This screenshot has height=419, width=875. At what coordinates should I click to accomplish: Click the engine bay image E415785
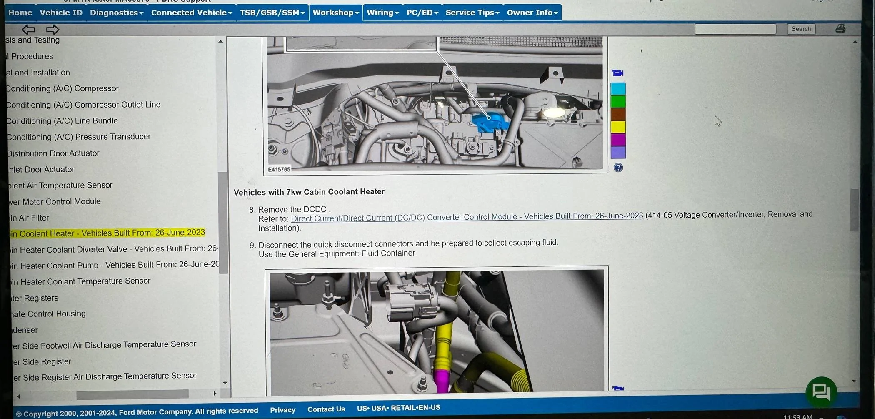tap(435, 104)
